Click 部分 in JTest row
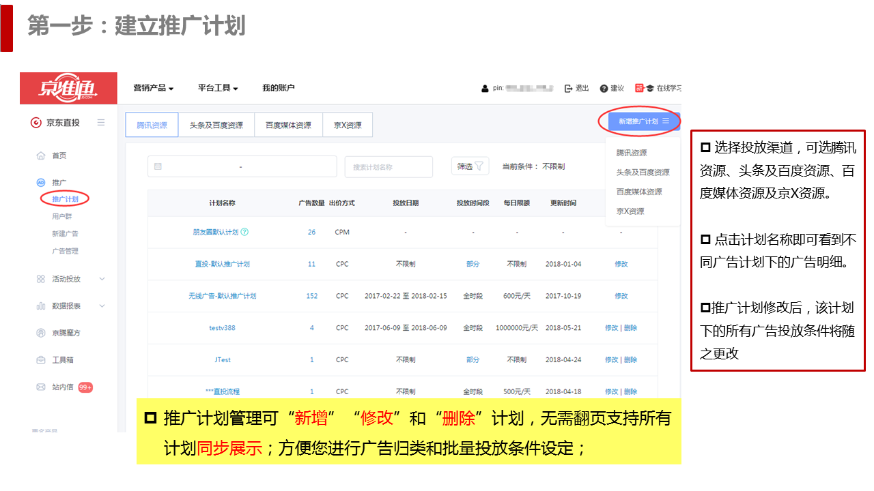874x491 pixels. coord(473,360)
